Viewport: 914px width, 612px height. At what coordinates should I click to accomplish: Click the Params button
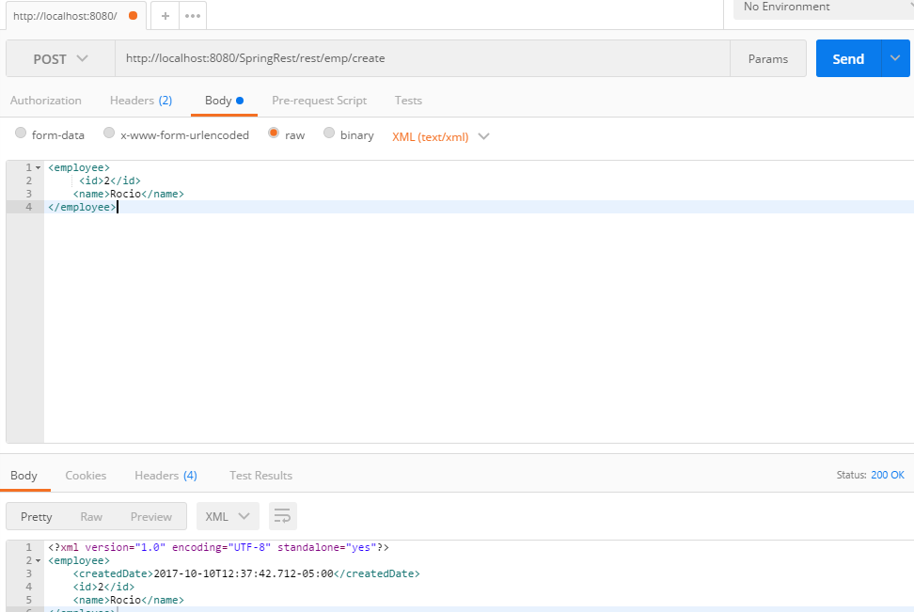pos(767,59)
